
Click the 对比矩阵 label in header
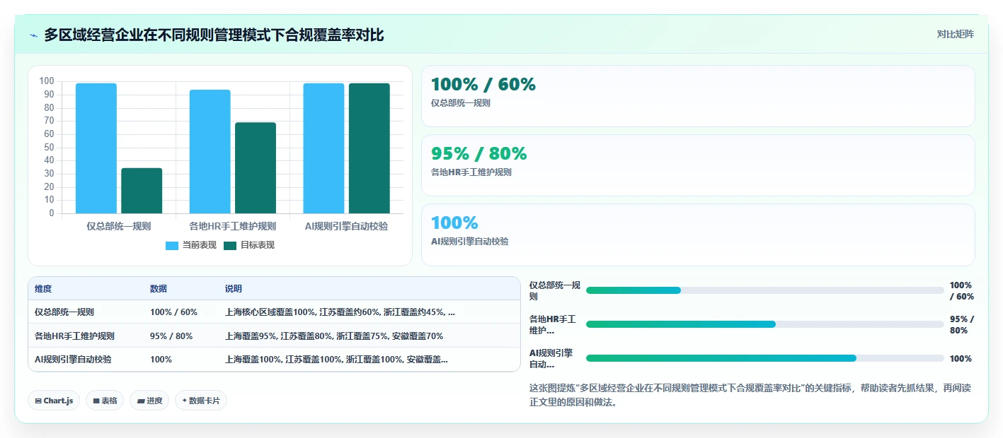955,34
